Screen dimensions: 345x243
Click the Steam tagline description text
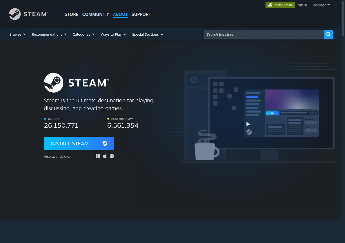point(99,104)
